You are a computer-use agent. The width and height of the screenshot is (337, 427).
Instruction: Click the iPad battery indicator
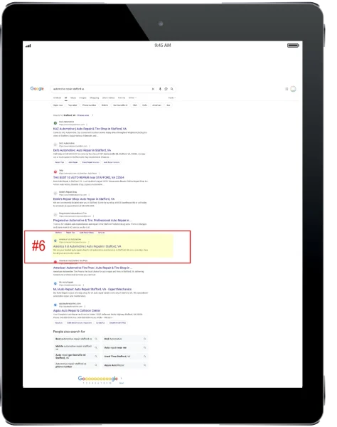pyautogui.click(x=293, y=46)
